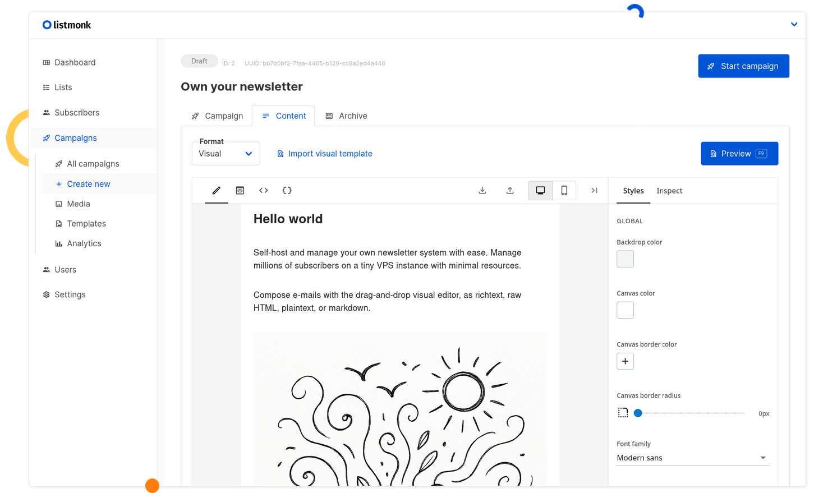Switch to mobile preview mode
This screenshot has width=814, height=493.
(564, 191)
